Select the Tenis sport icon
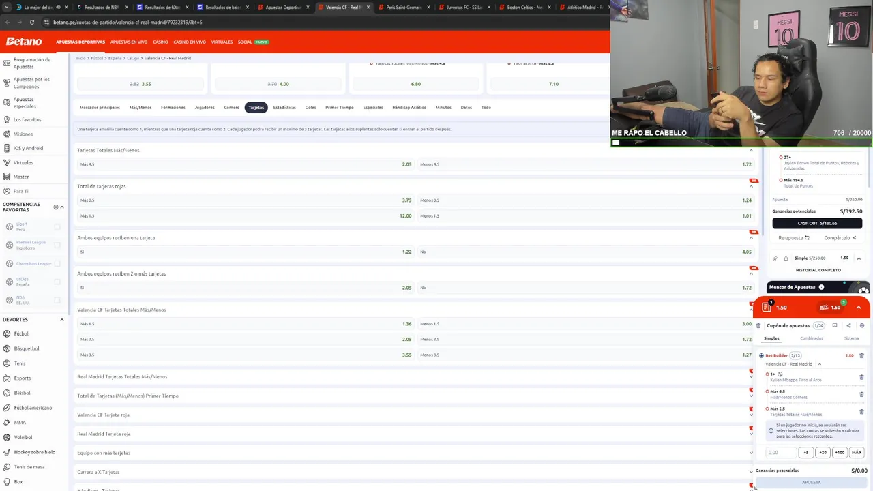The width and height of the screenshot is (873, 491). [7, 363]
